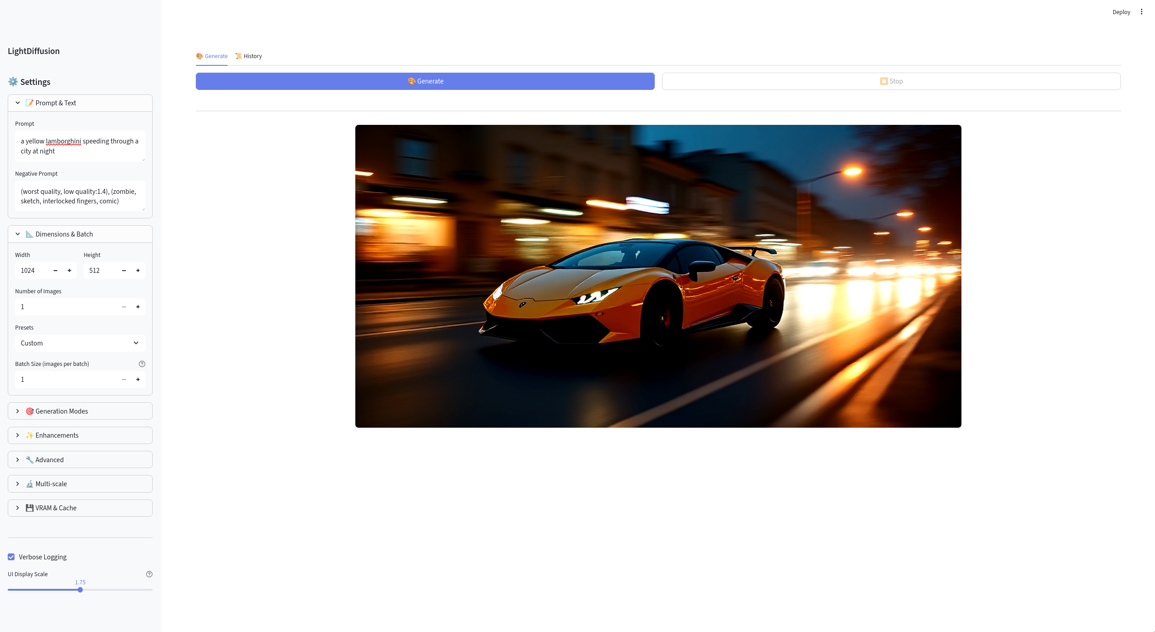This screenshot has height=632, width=1155.
Task: Click the LightDiffusion title text
Action: click(34, 51)
